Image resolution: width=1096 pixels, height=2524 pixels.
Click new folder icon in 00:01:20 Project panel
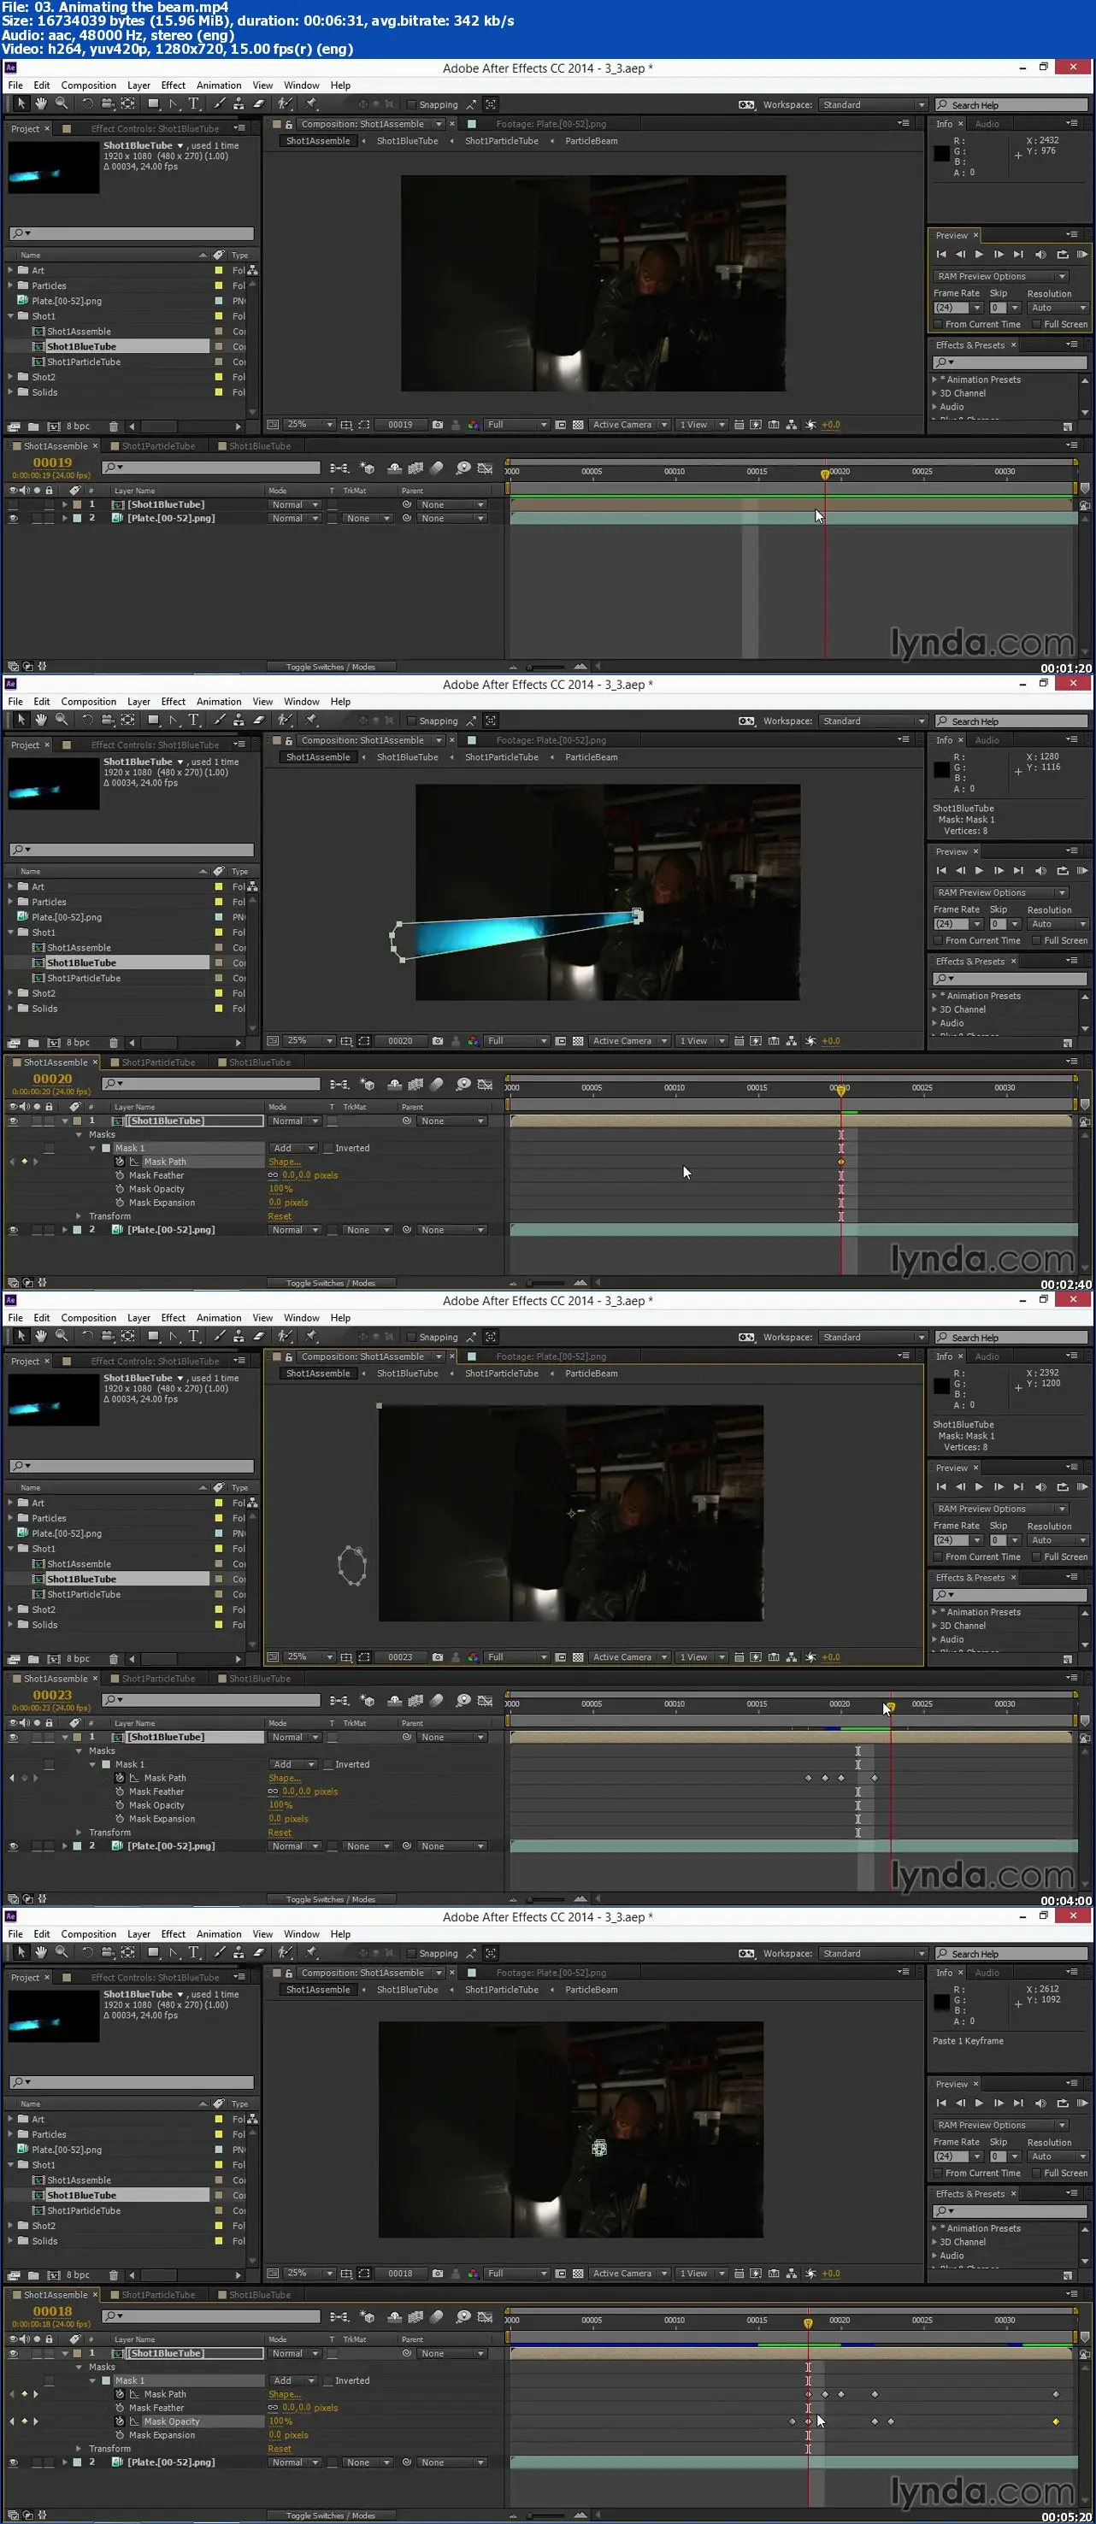click(x=33, y=427)
